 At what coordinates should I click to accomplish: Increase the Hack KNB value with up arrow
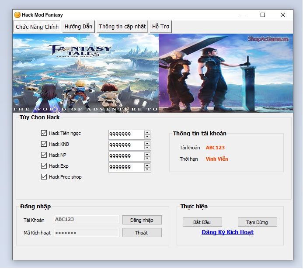pos(147,143)
